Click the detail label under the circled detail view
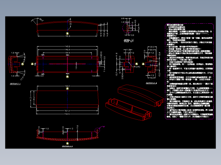Screen dimensions: 221x165 pyautogui.click(x=129, y=41)
